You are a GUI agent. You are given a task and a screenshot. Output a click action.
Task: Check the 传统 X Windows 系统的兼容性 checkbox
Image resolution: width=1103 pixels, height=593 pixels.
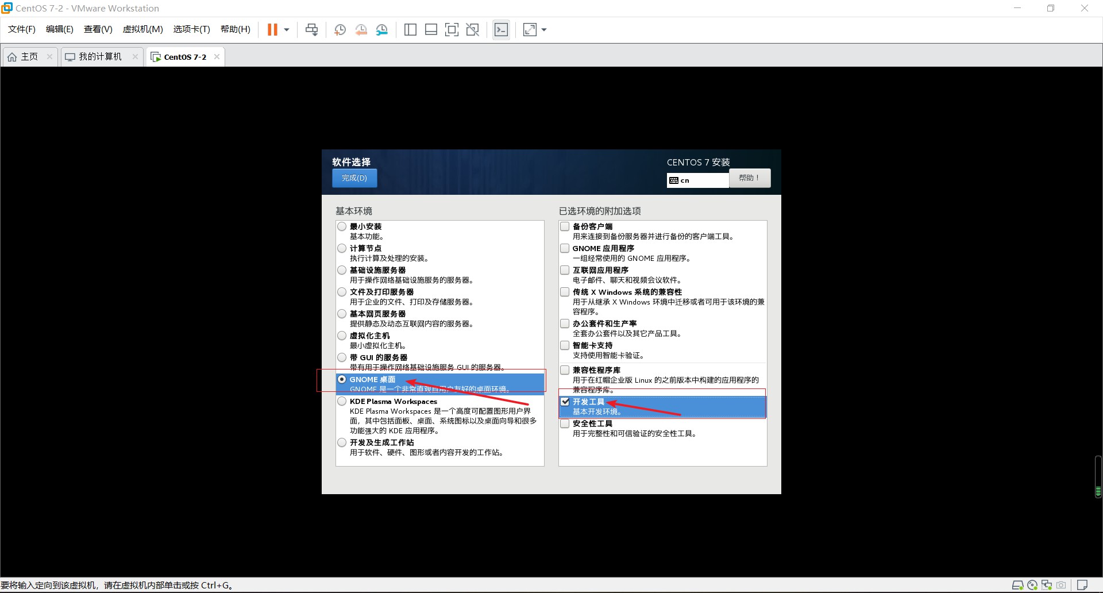[x=565, y=292]
